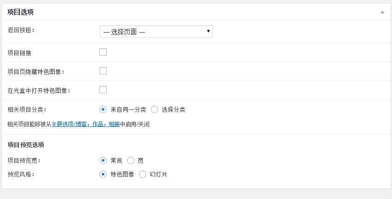This screenshot has width=392, height=199.
Task: Click the 项目选项 panel title
Action: 20,12
